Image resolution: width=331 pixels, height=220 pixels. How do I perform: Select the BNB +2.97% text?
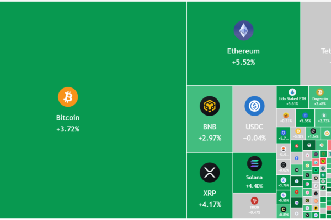coord(210,138)
